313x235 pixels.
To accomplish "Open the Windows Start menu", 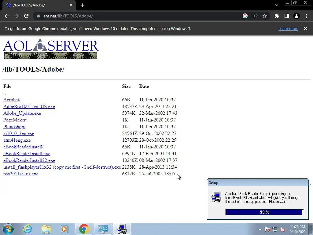I will click(8, 229).
